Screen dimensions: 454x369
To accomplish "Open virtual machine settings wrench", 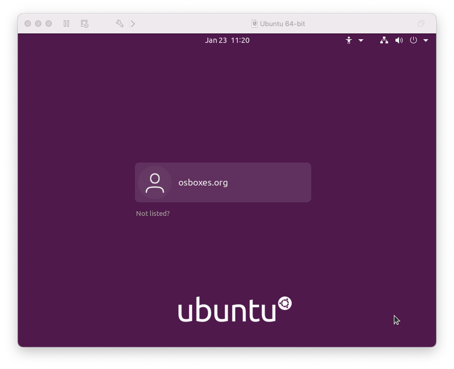I will [119, 24].
